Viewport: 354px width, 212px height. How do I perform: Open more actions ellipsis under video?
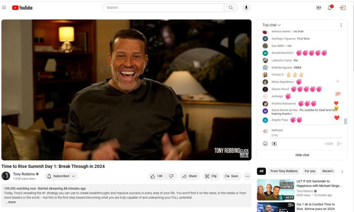[x=247, y=176]
